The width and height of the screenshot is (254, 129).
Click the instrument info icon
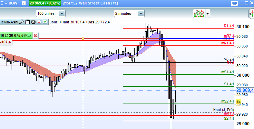24,3
